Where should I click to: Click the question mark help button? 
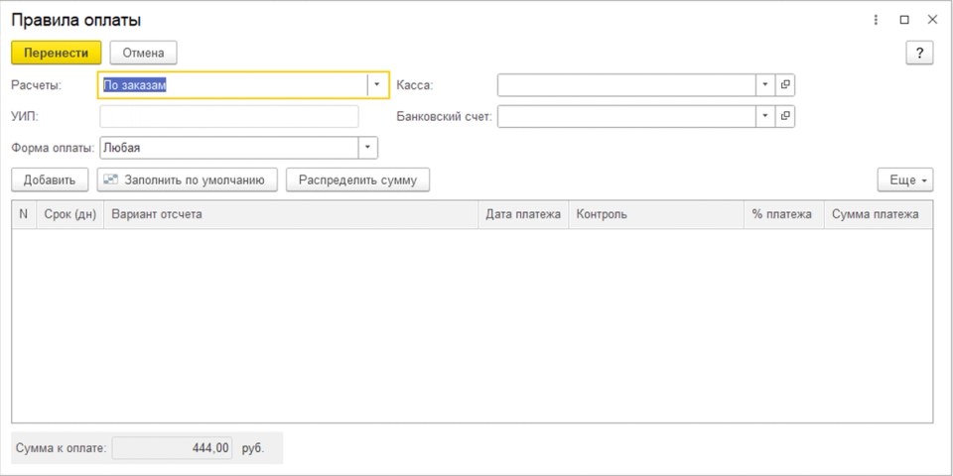coord(919,53)
